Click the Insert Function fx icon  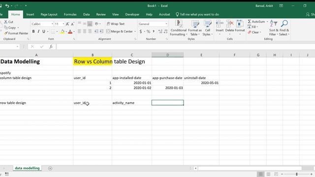click(x=51, y=47)
